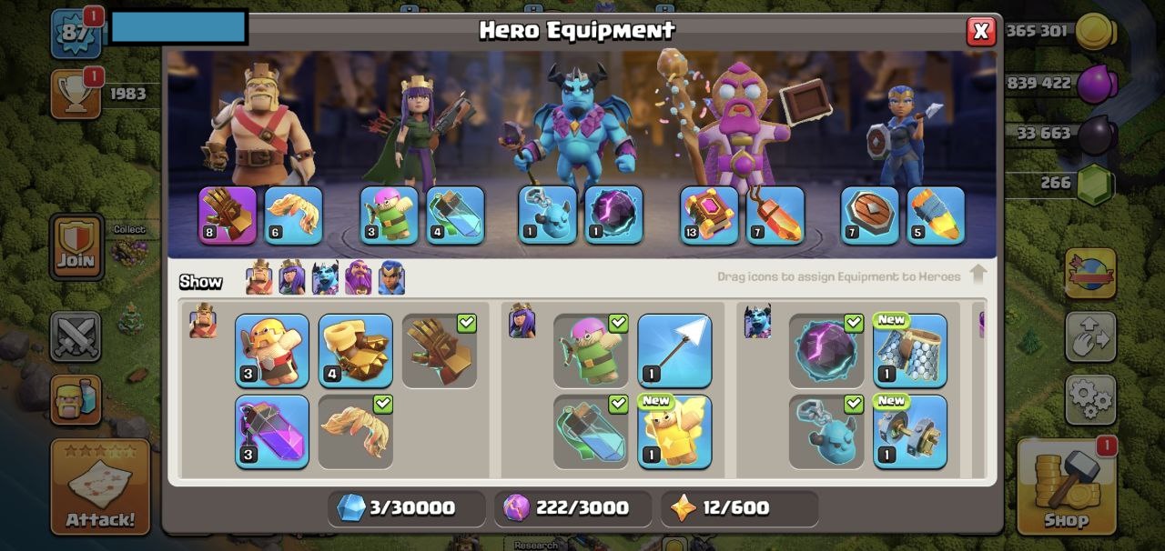Image resolution: width=1165 pixels, height=551 pixels.
Task: Select the new golden Healer Puppet equipment
Action: click(674, 432)
